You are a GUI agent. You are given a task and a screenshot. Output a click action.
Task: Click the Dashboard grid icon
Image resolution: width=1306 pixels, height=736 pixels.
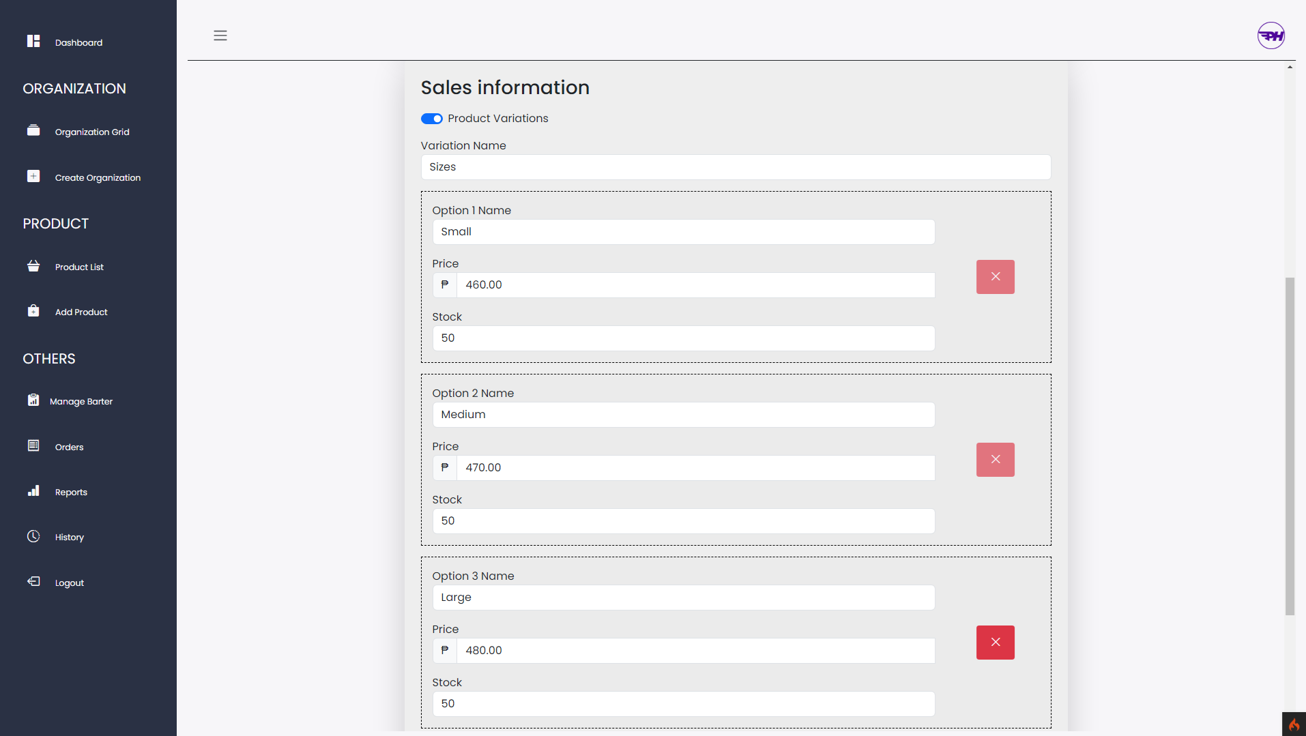[33, 42]
